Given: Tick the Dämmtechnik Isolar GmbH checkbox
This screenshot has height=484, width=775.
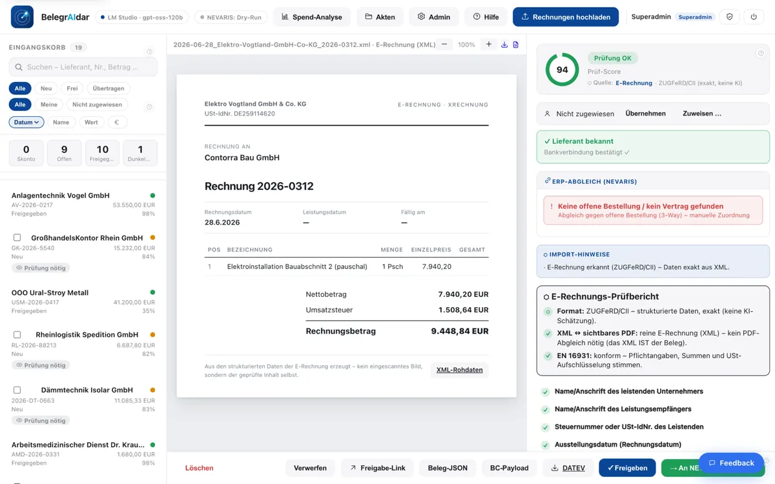Looking at the screenshot, I should click(x=17, y=390).
